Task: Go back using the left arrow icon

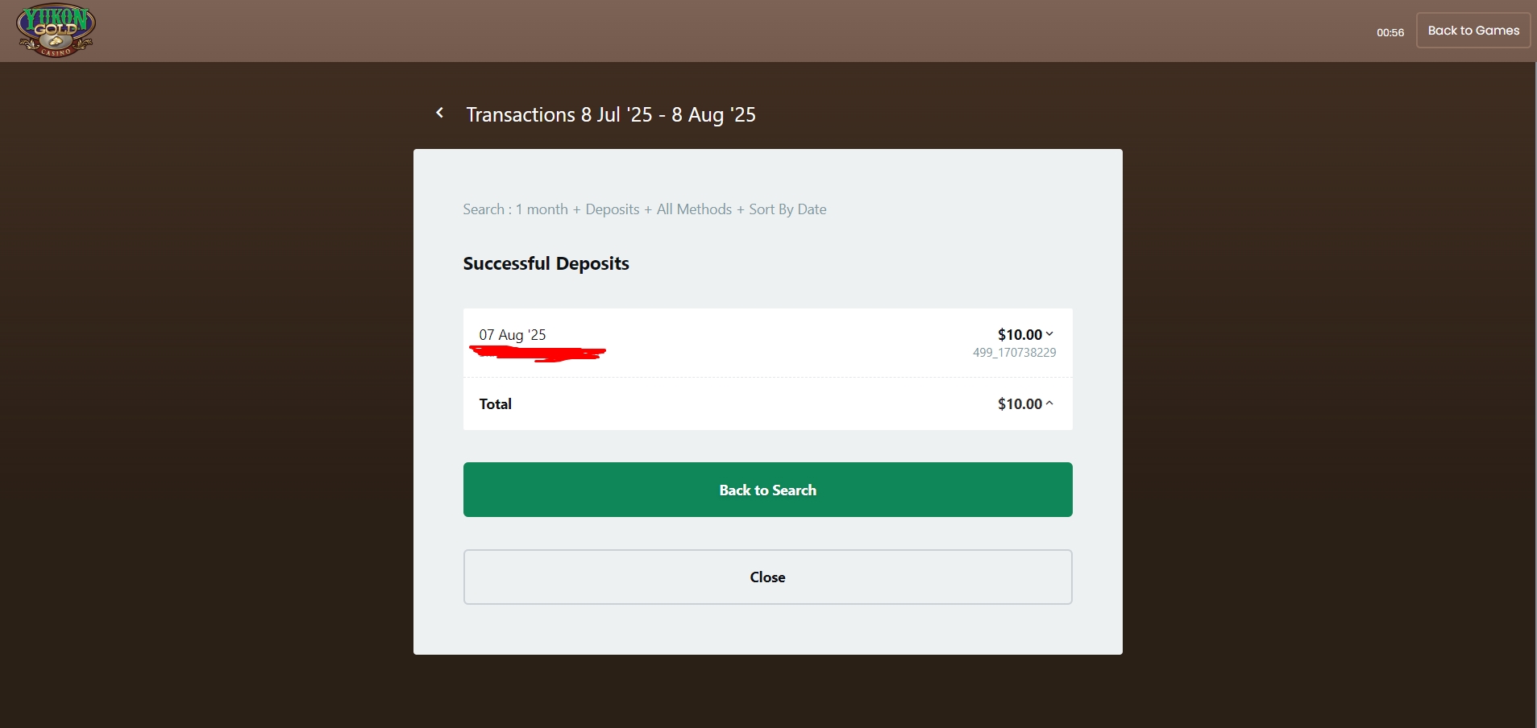Action: coord(439,113)
